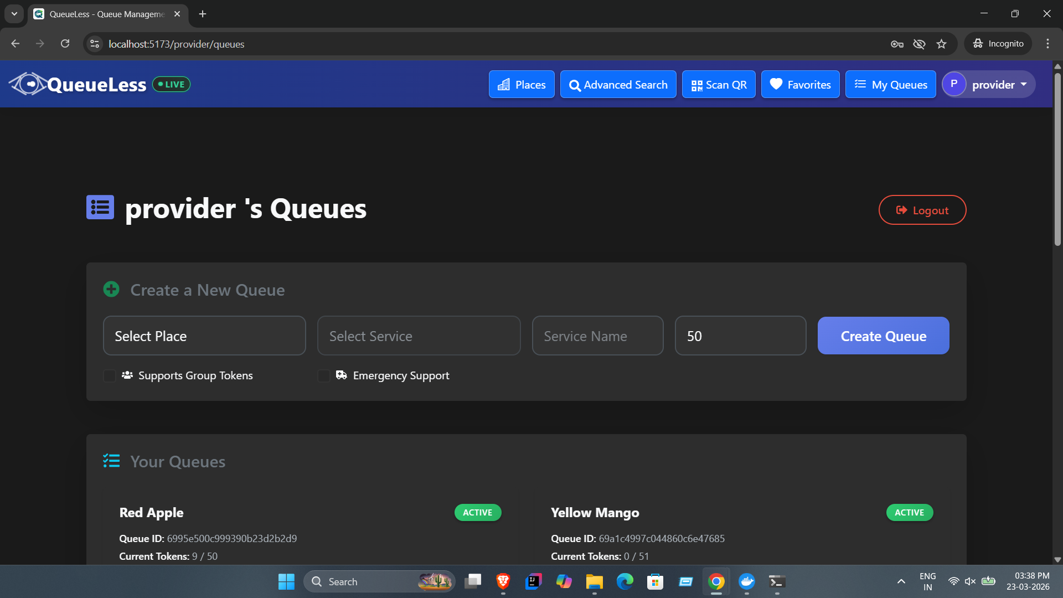Click the Incognito indicator
1063x598 pixels.
[998, 44]
